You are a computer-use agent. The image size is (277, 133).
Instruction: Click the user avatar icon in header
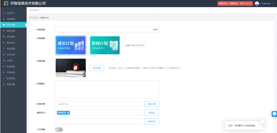(257, 3)
